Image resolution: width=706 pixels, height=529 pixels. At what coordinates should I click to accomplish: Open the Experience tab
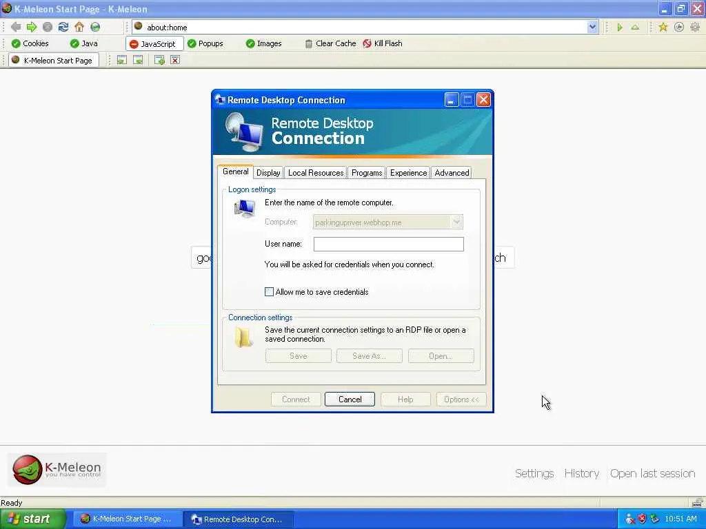[x=408, y=173]
